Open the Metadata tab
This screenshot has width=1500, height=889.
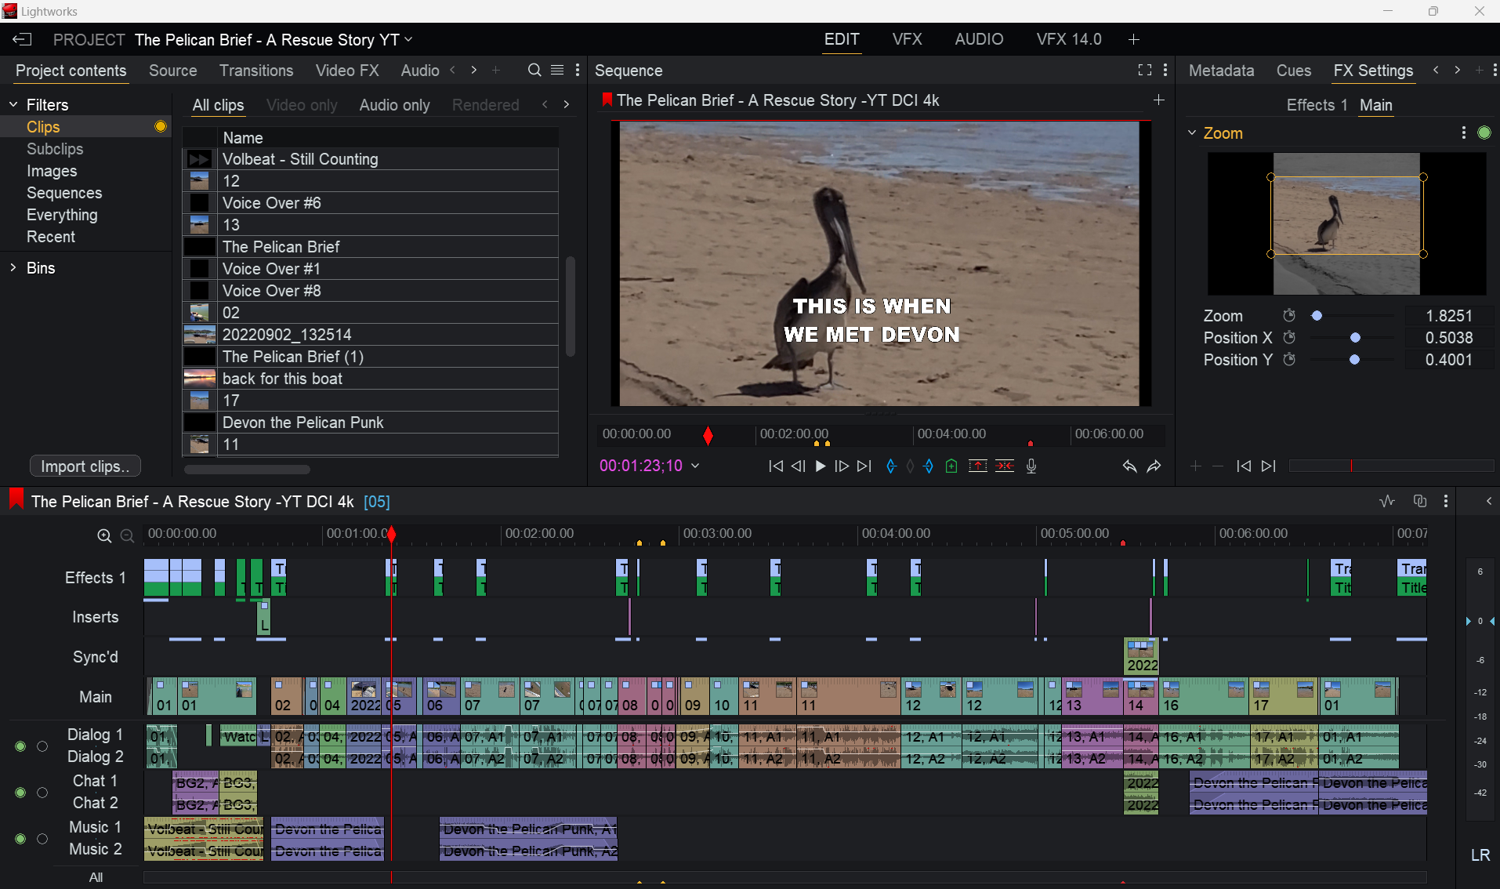1221,71
